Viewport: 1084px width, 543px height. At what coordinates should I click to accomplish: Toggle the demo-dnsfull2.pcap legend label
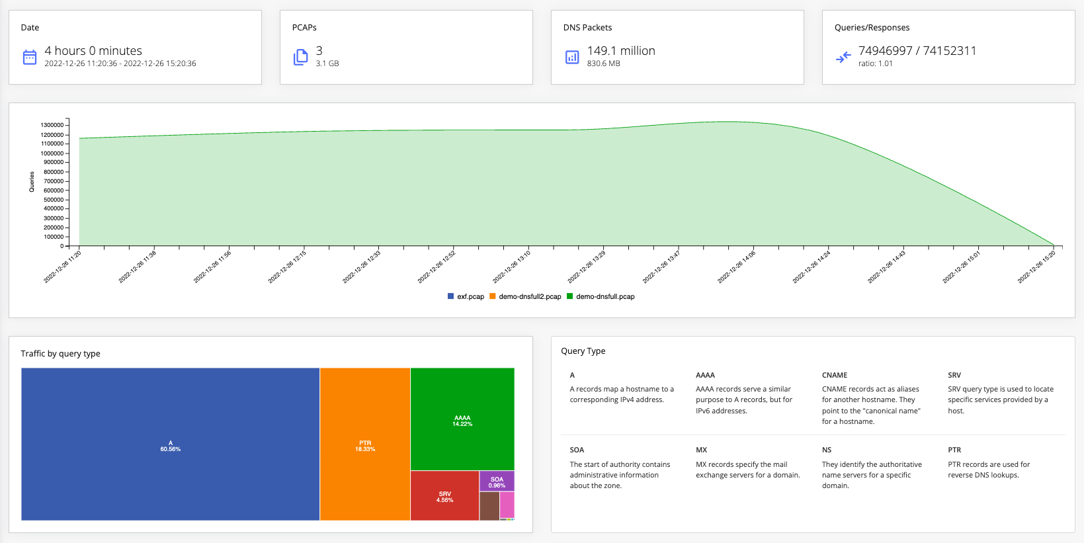(x=530, y=297)
